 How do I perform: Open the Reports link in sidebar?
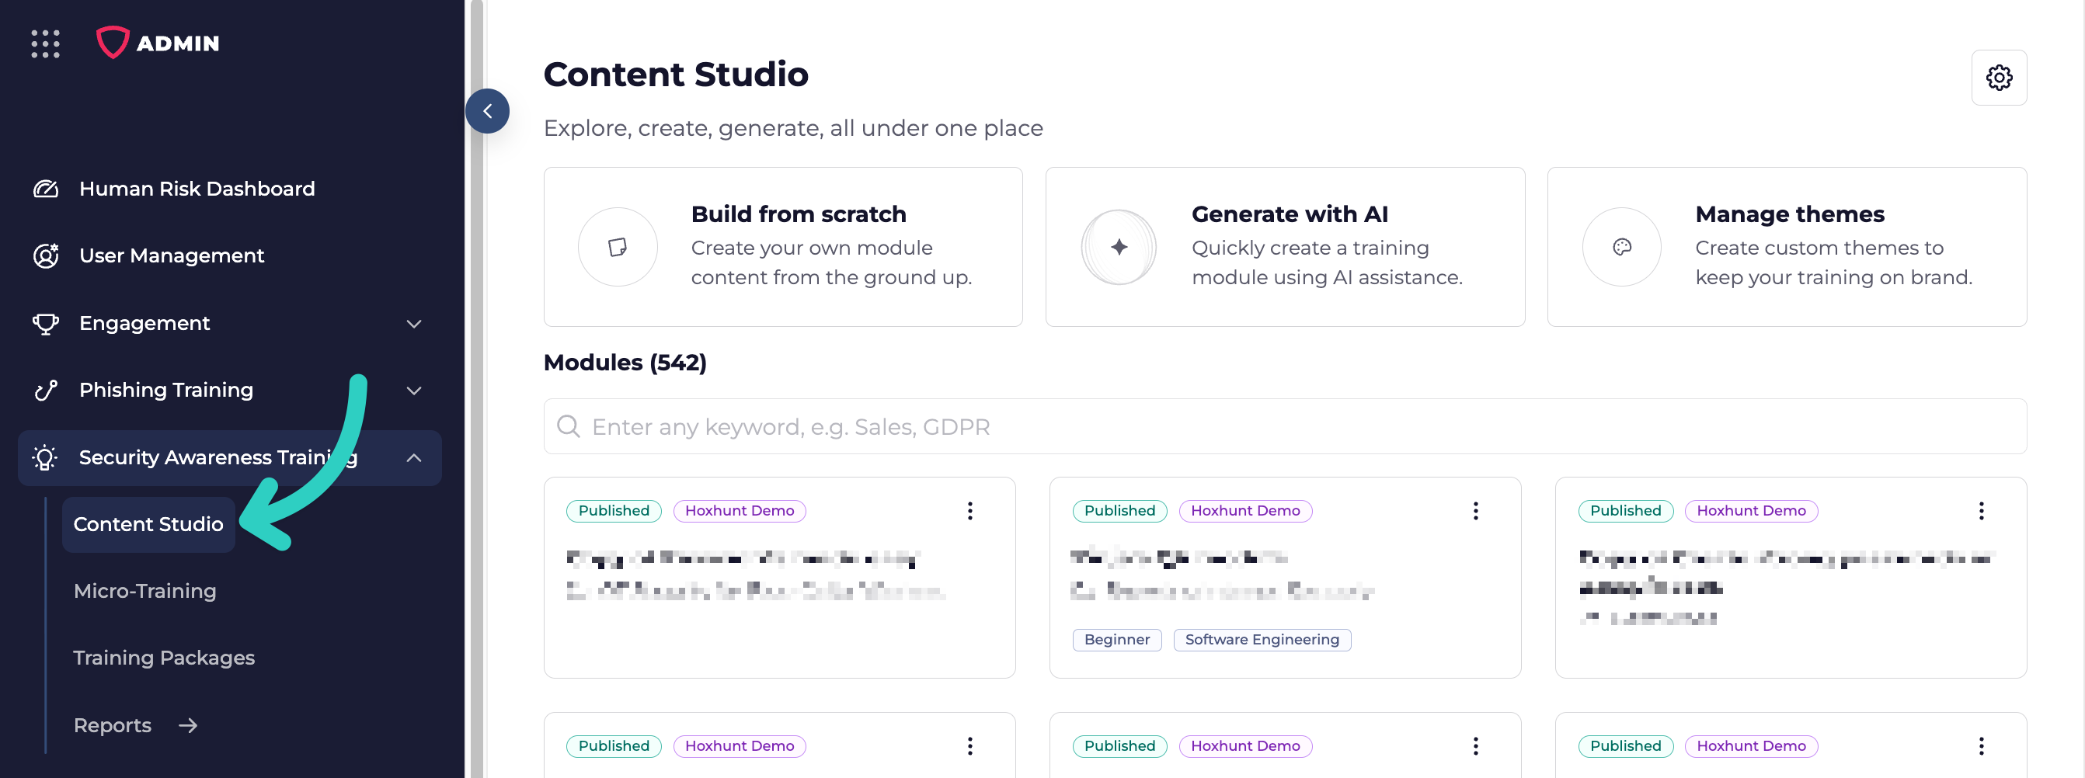113,725
